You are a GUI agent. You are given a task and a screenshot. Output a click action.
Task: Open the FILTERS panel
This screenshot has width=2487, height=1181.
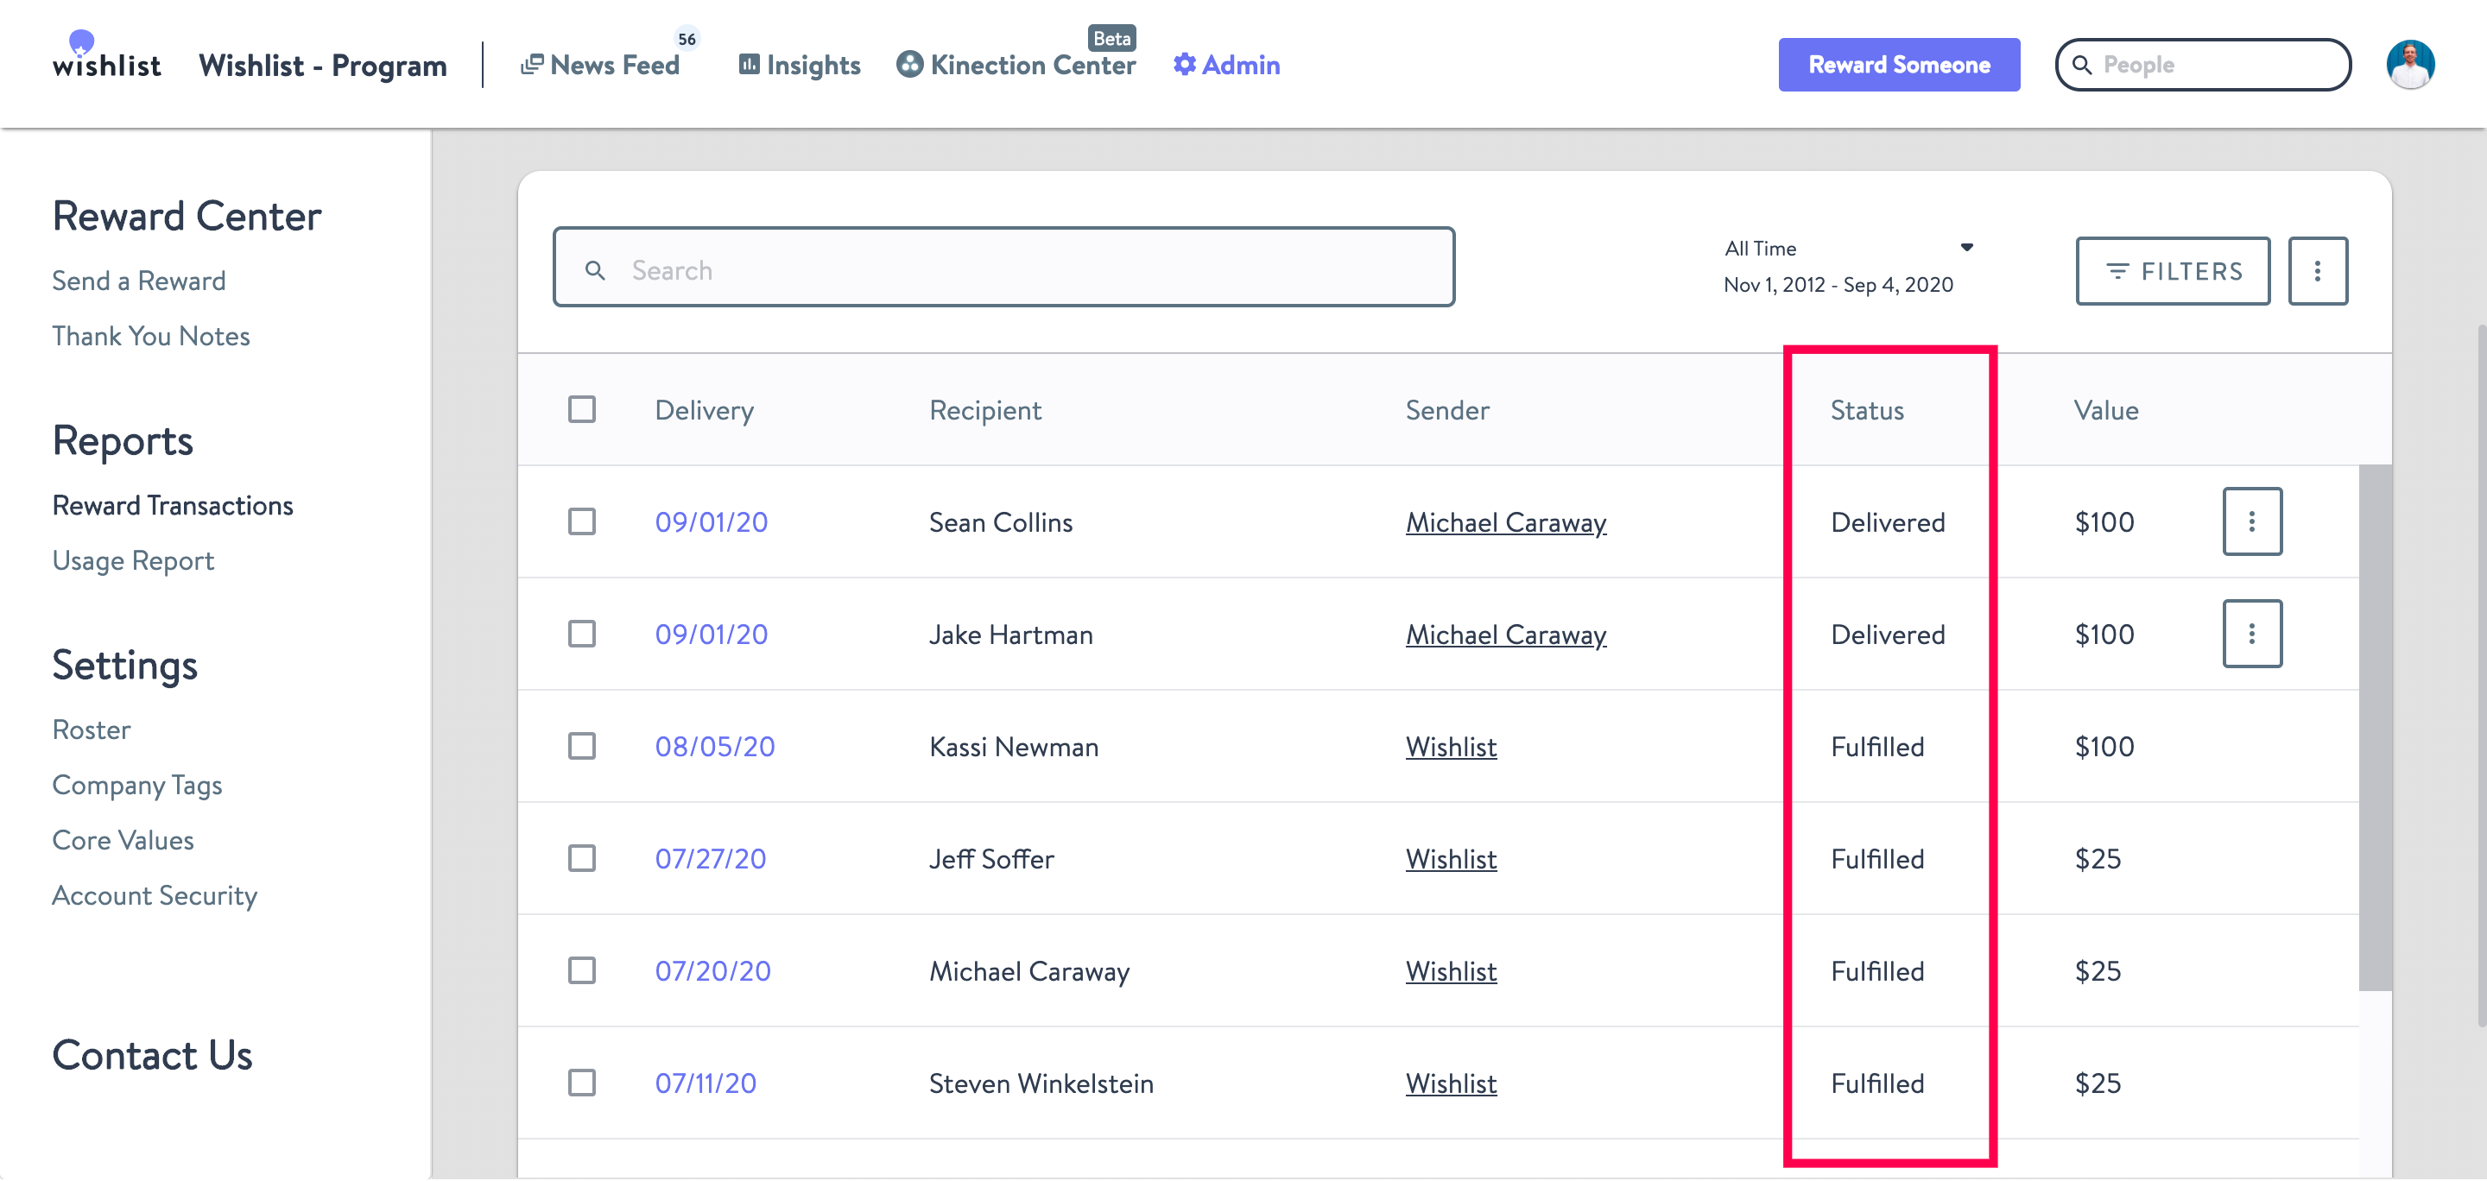[2173, 271]
